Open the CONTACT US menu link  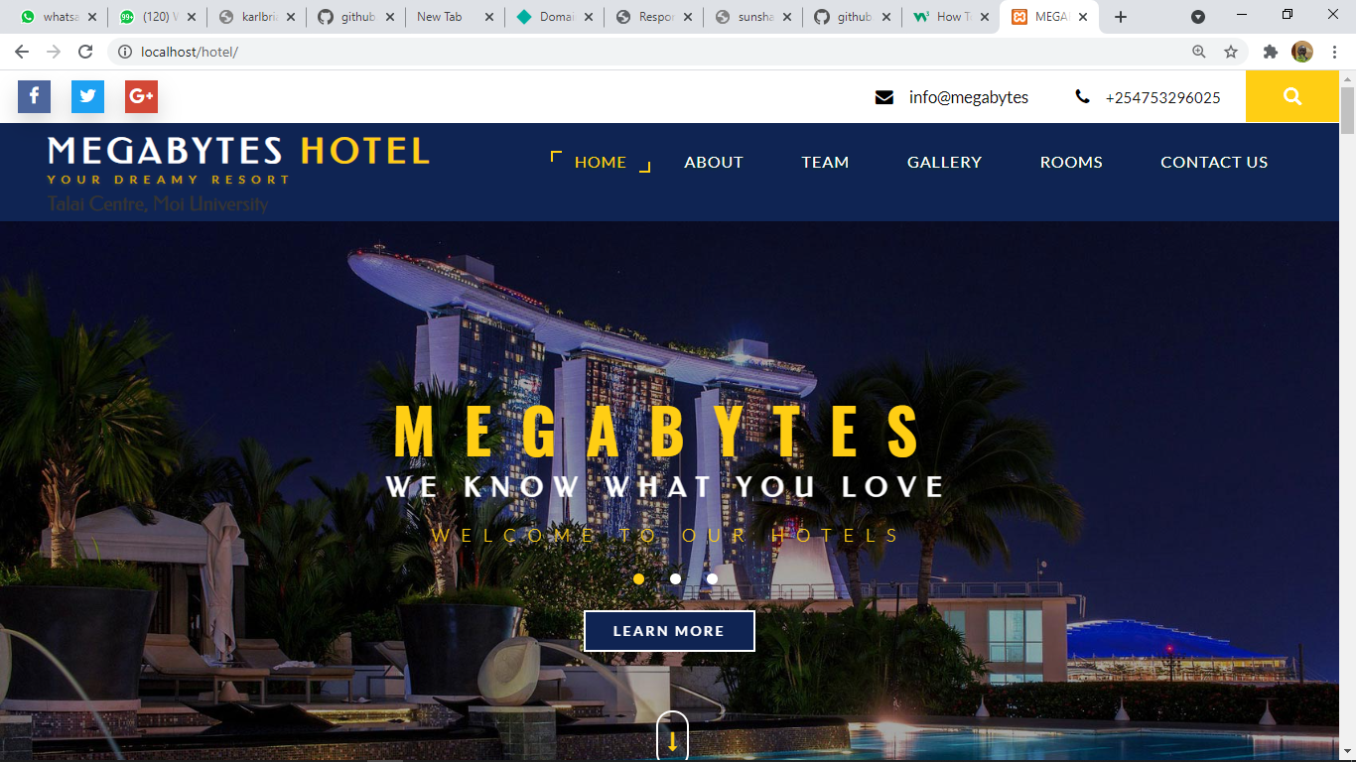coord(1214,162)
